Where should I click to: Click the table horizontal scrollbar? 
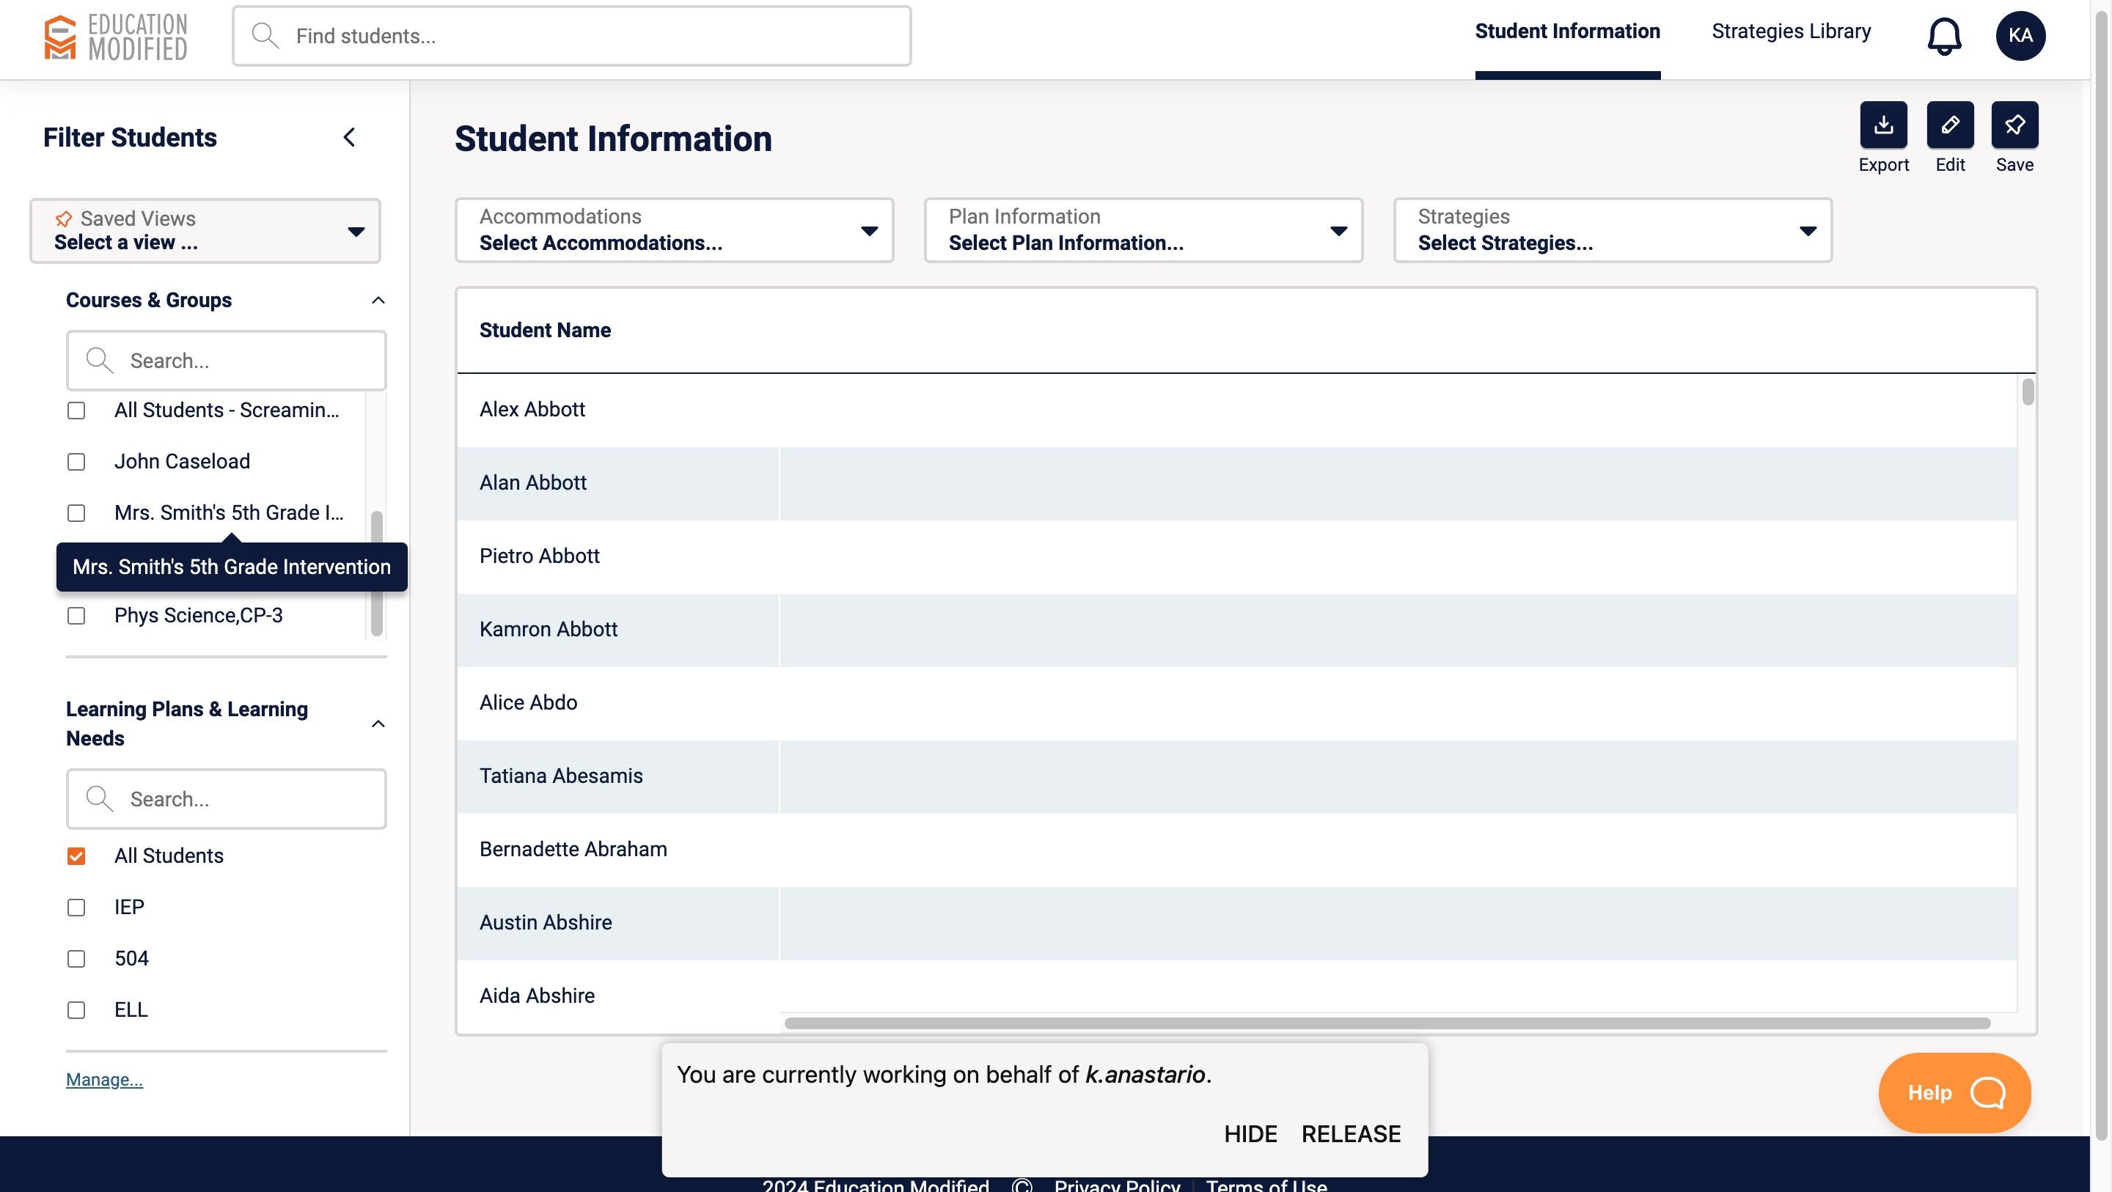coord(1387,1023)
